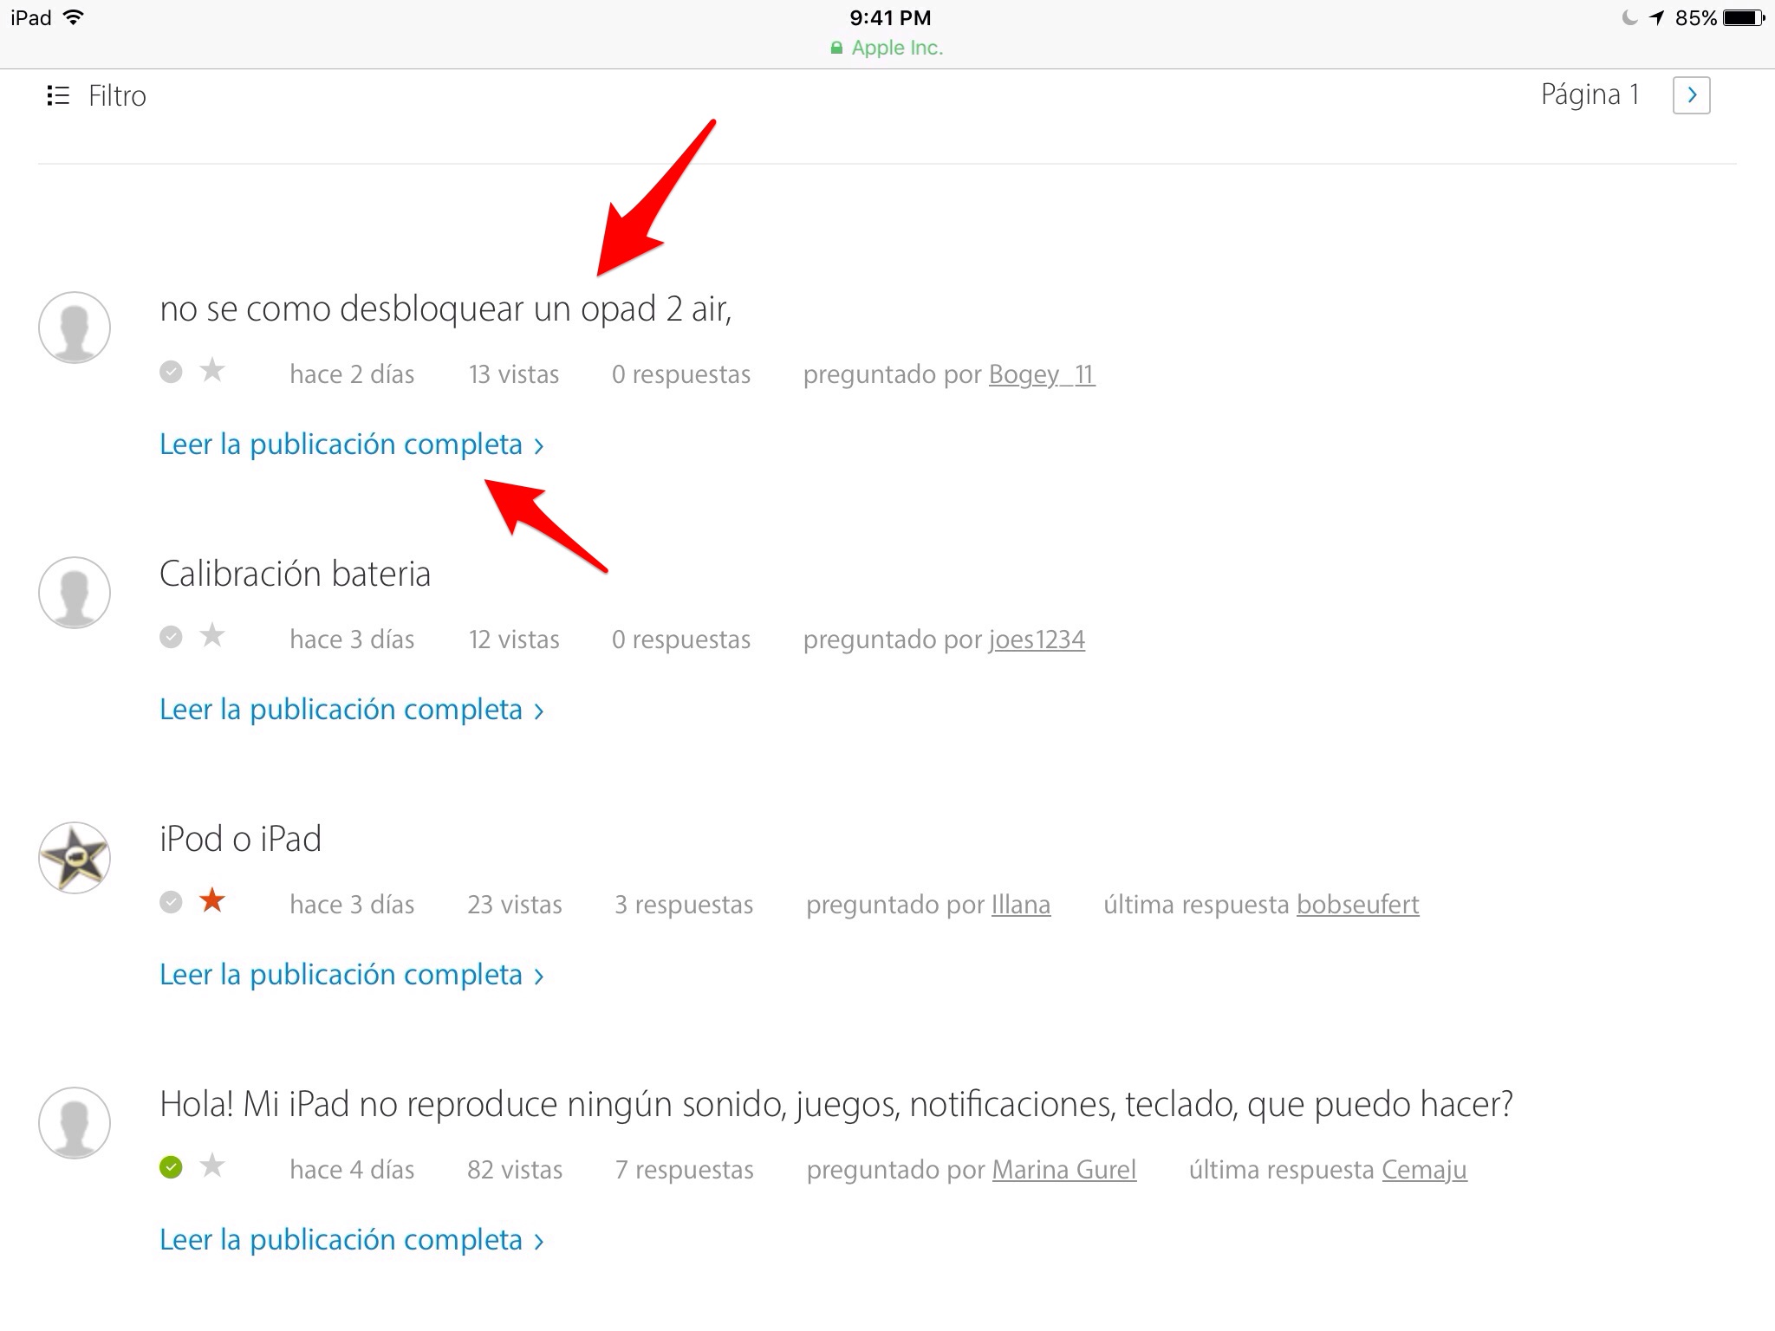Image resolution: width=1775 pixels, height=1331 pixels.
Task: Open Leer la publicación completa under opad post
Action: (351, 445)
